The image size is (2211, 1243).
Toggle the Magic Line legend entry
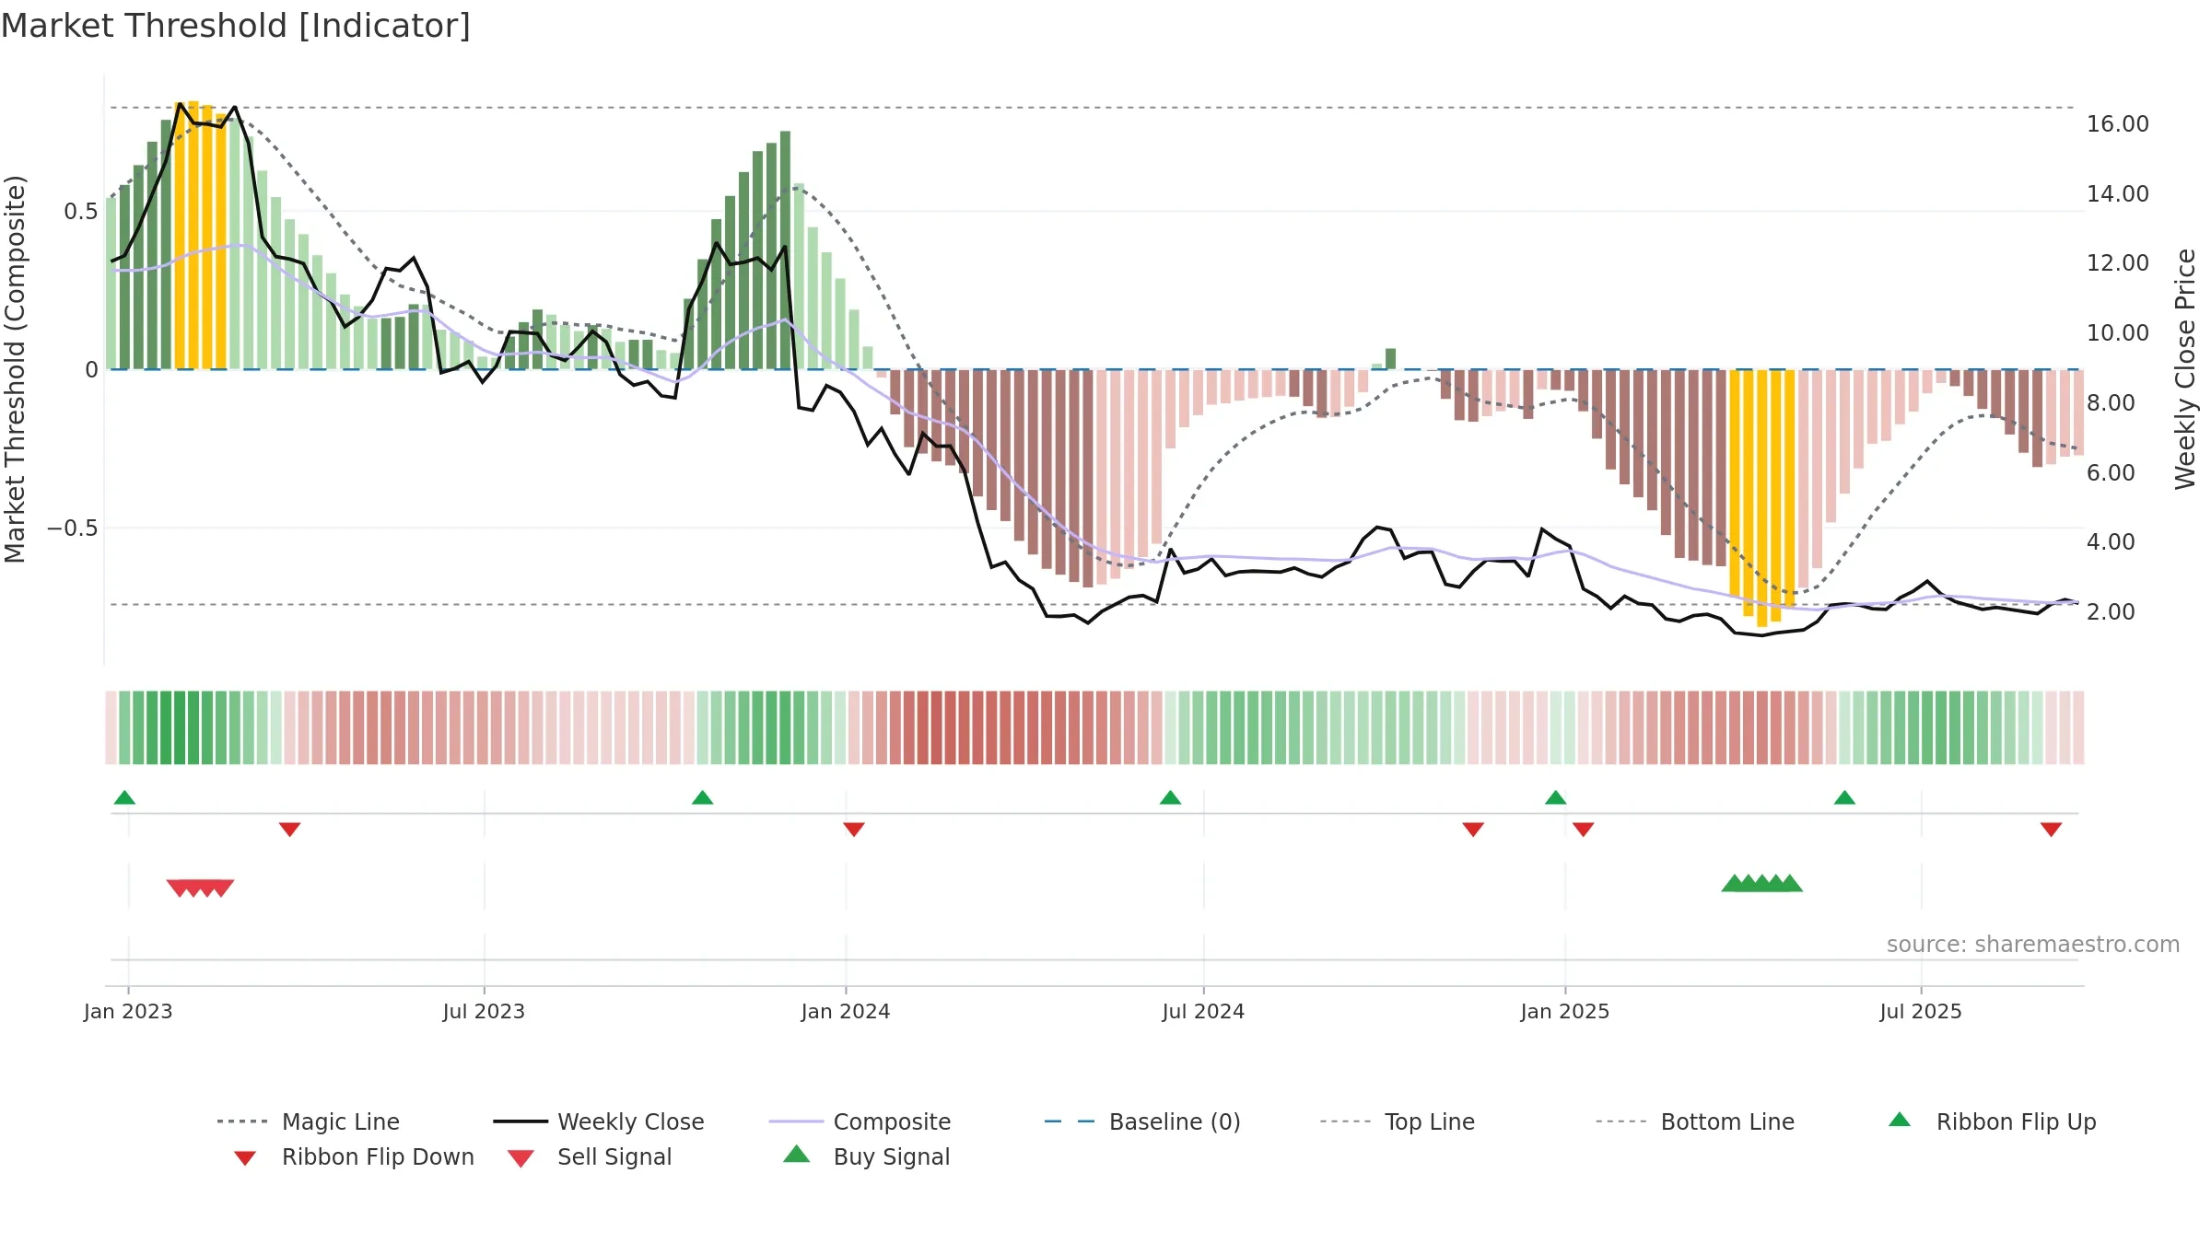pos(308,1121)
